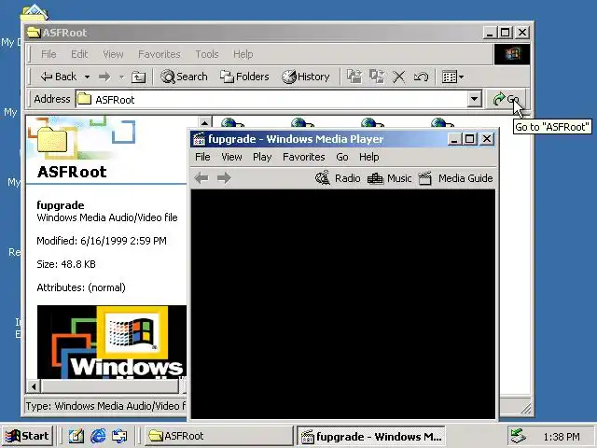Click the Windows logo throbber in ASFRoot
The width and height of the screenshot is (597, 448).
512,54
